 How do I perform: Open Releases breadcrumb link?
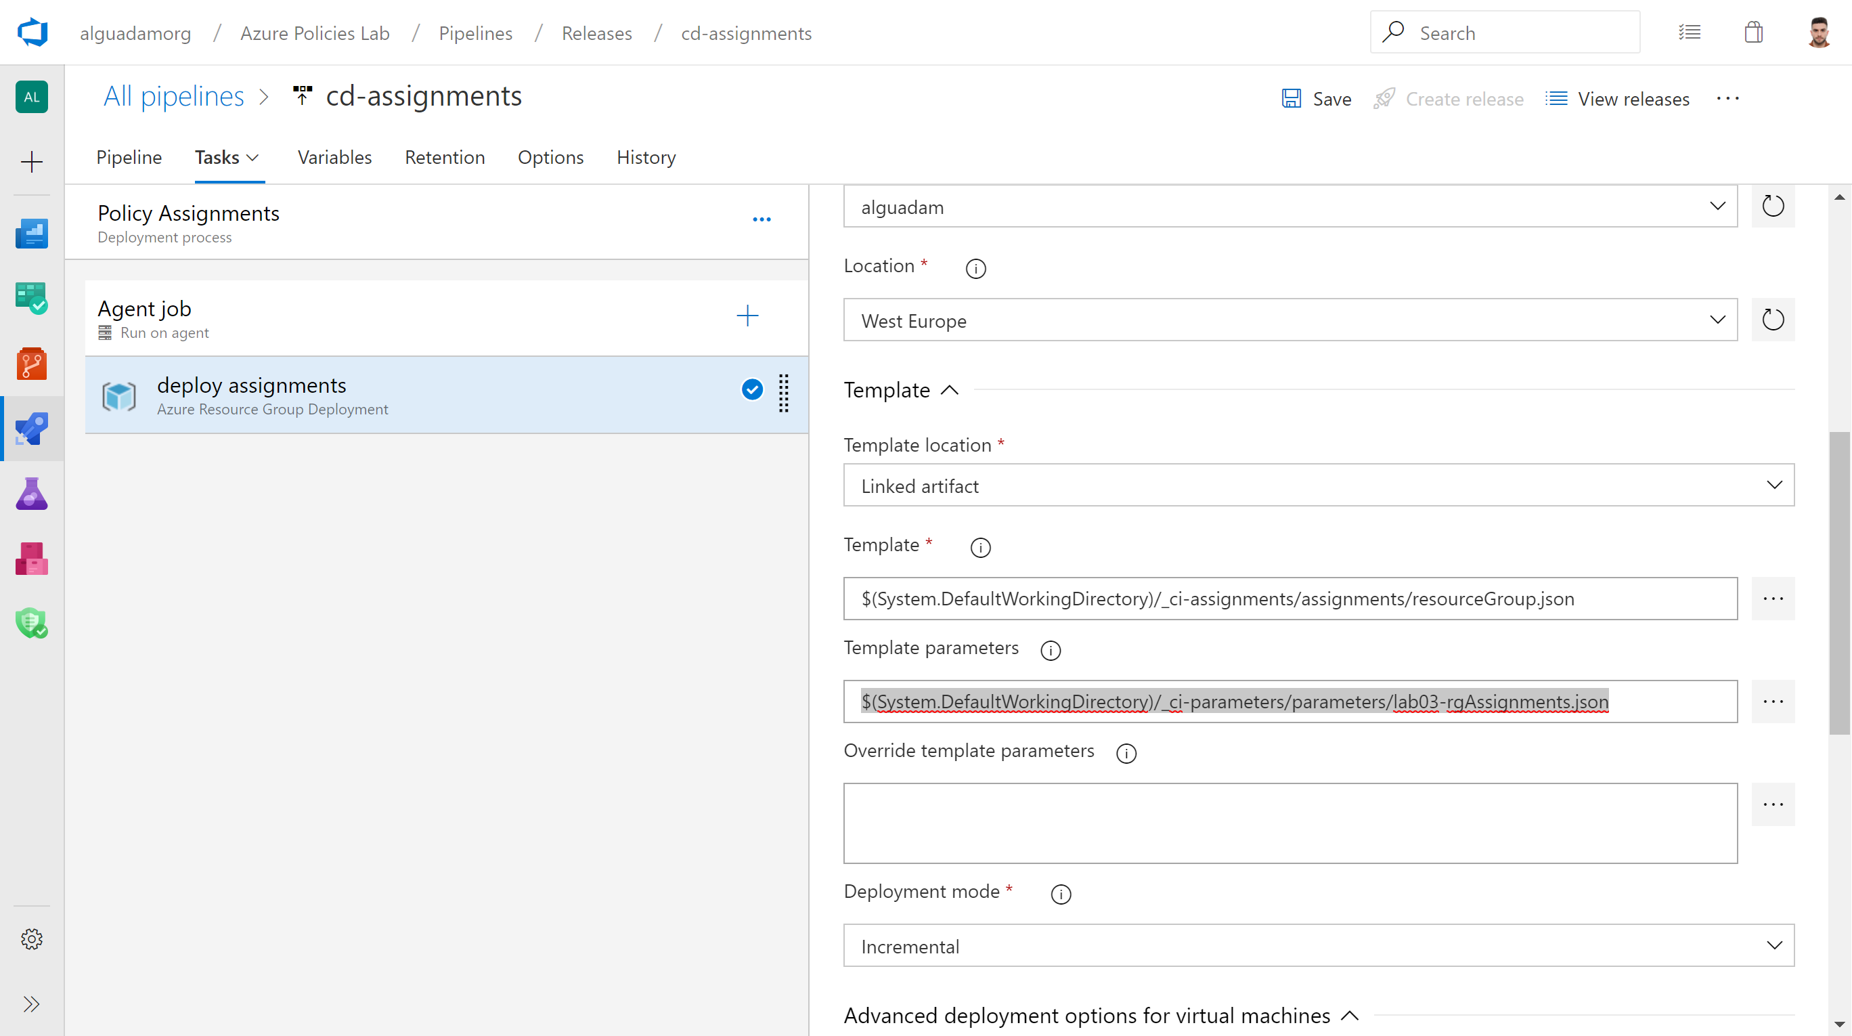click(x=597, y=33)
